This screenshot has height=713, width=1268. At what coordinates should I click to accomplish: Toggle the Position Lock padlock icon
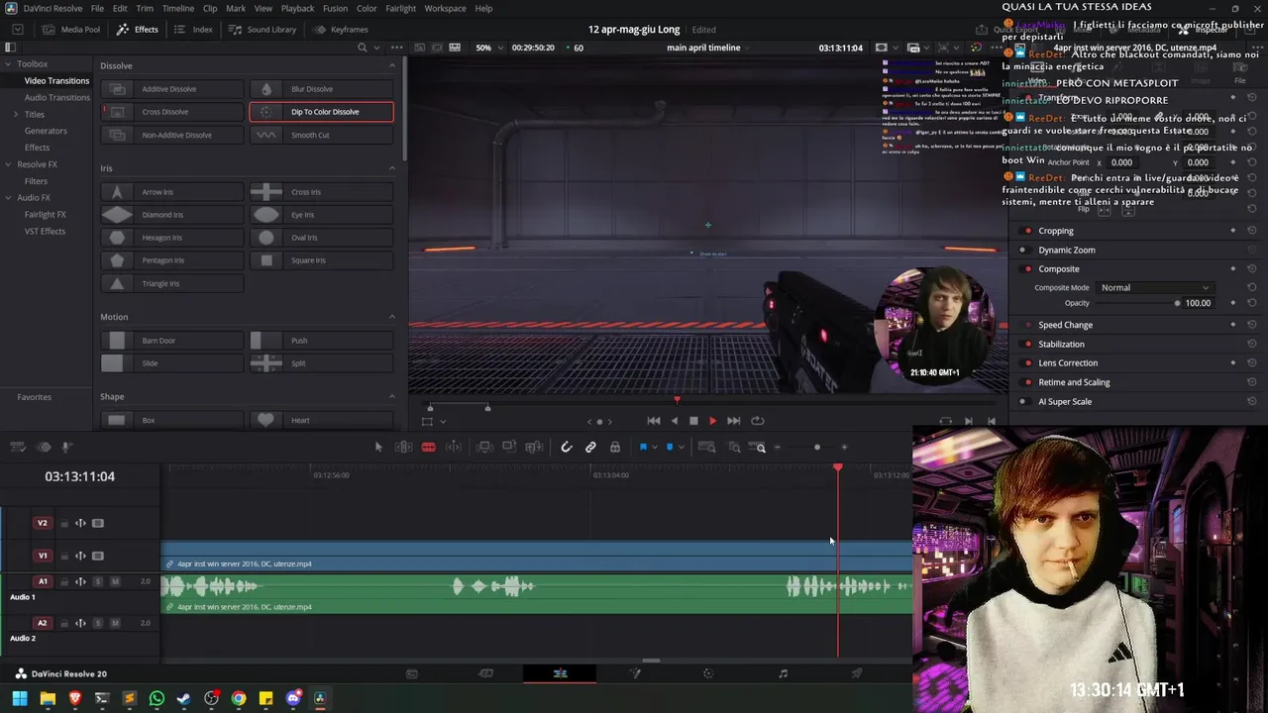point(615,448)
